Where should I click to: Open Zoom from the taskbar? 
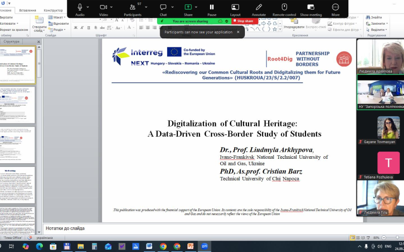tap(205, 246)
